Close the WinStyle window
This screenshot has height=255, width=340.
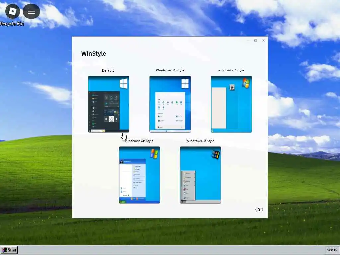(263, 40)
